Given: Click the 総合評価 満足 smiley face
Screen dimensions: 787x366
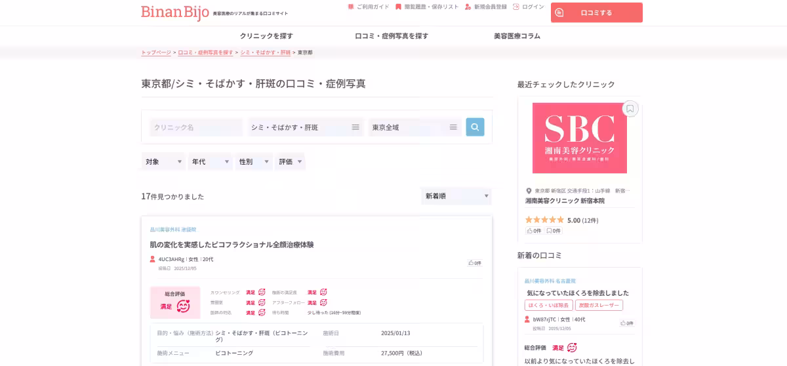Looking at the screenshot, I should (x=184, y=306).
